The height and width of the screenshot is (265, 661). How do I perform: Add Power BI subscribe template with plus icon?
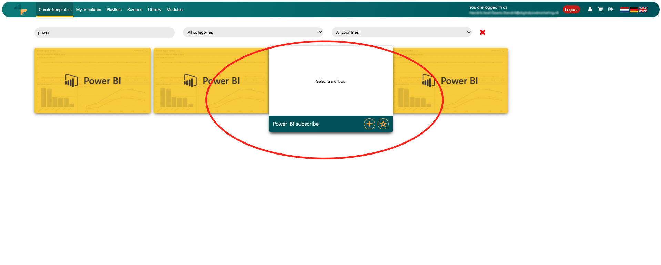tap(369, 124)
